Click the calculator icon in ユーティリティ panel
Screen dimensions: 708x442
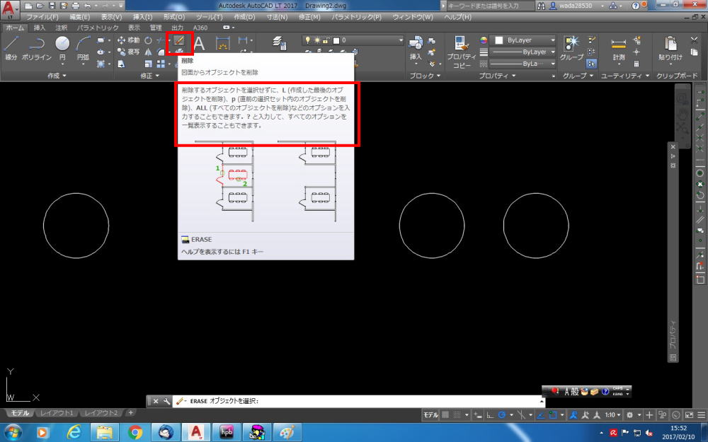pos(636,64)
